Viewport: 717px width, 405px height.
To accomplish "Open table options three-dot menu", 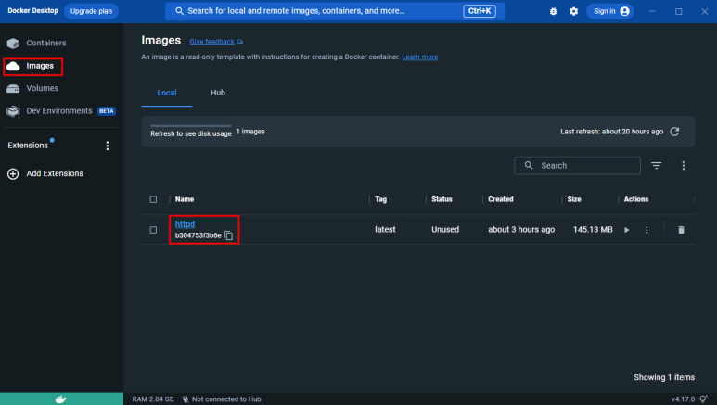I will pyautogui.click(x=684, y=166).
